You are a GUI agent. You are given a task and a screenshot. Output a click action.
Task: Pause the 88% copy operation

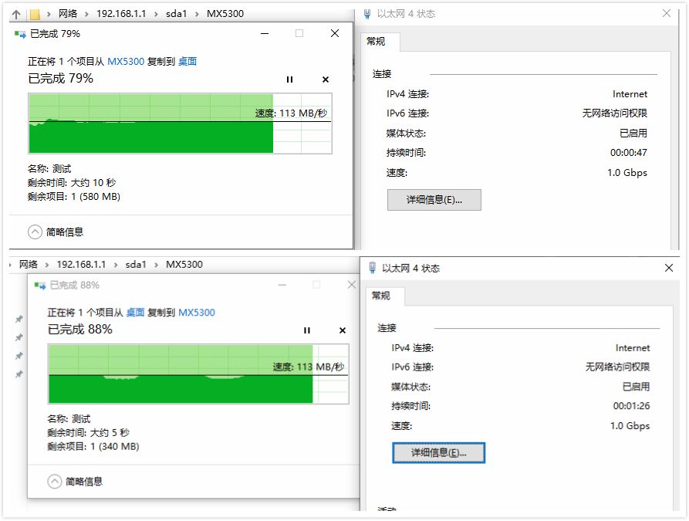click(x=307, y=330)
